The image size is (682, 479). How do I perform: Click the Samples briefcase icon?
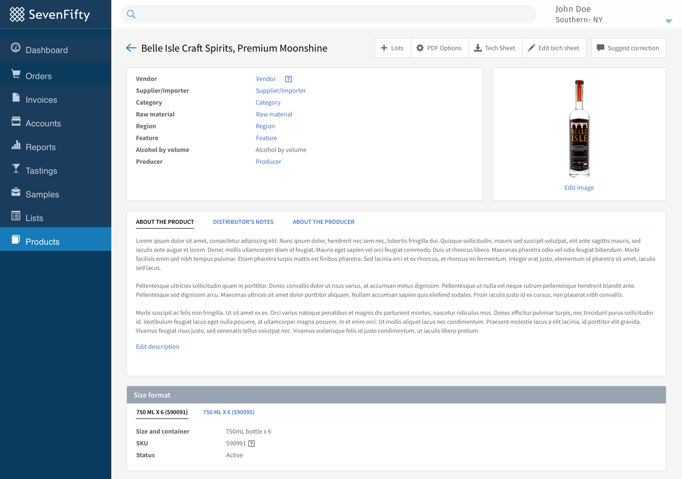(x=16, y=192)
